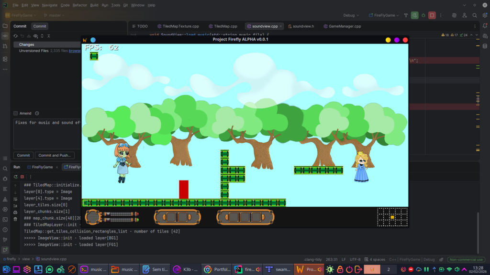
Task: Toggle soft-wrap in the Run console
Action: tap(15, 198)
